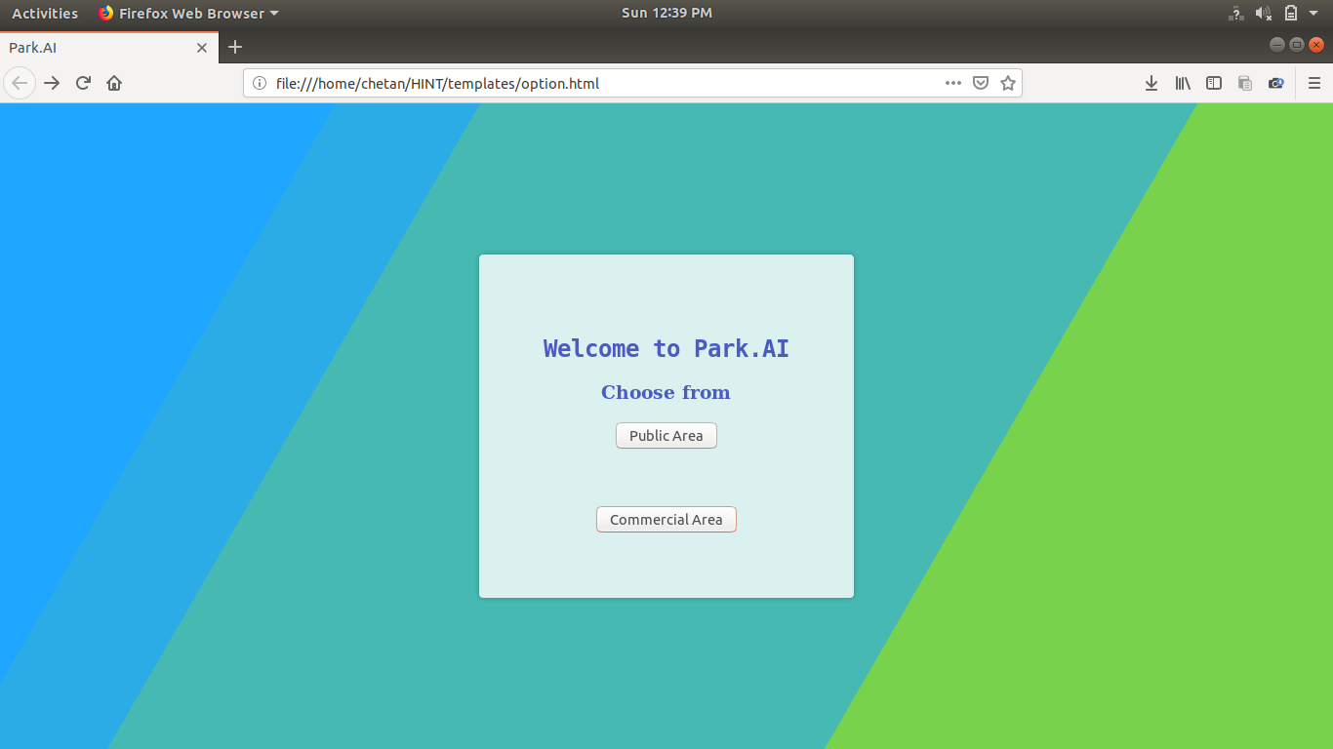Open the Library icon
The width and height of the screenshot is (1333, 749).
tap(1183, 83)
